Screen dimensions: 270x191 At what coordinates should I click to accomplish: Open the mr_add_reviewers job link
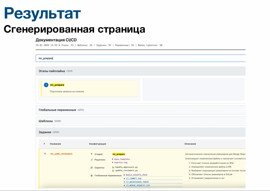pyautogui.click(x=61, y=154)
